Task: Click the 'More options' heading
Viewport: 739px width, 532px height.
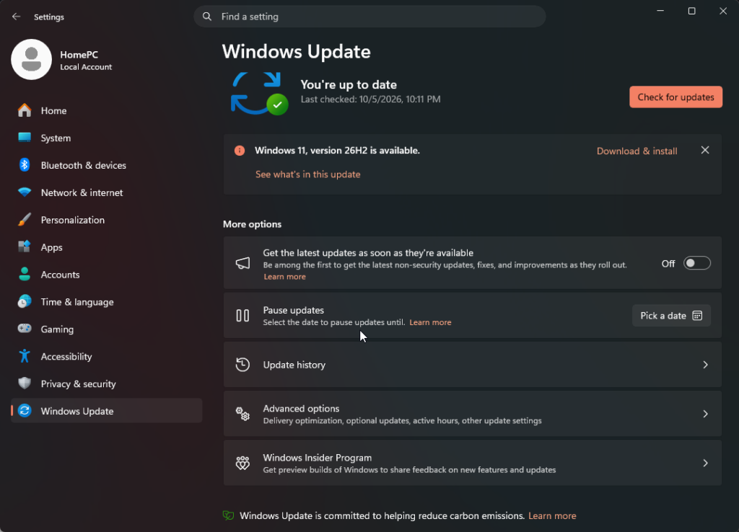Action: tap(252, 224)
